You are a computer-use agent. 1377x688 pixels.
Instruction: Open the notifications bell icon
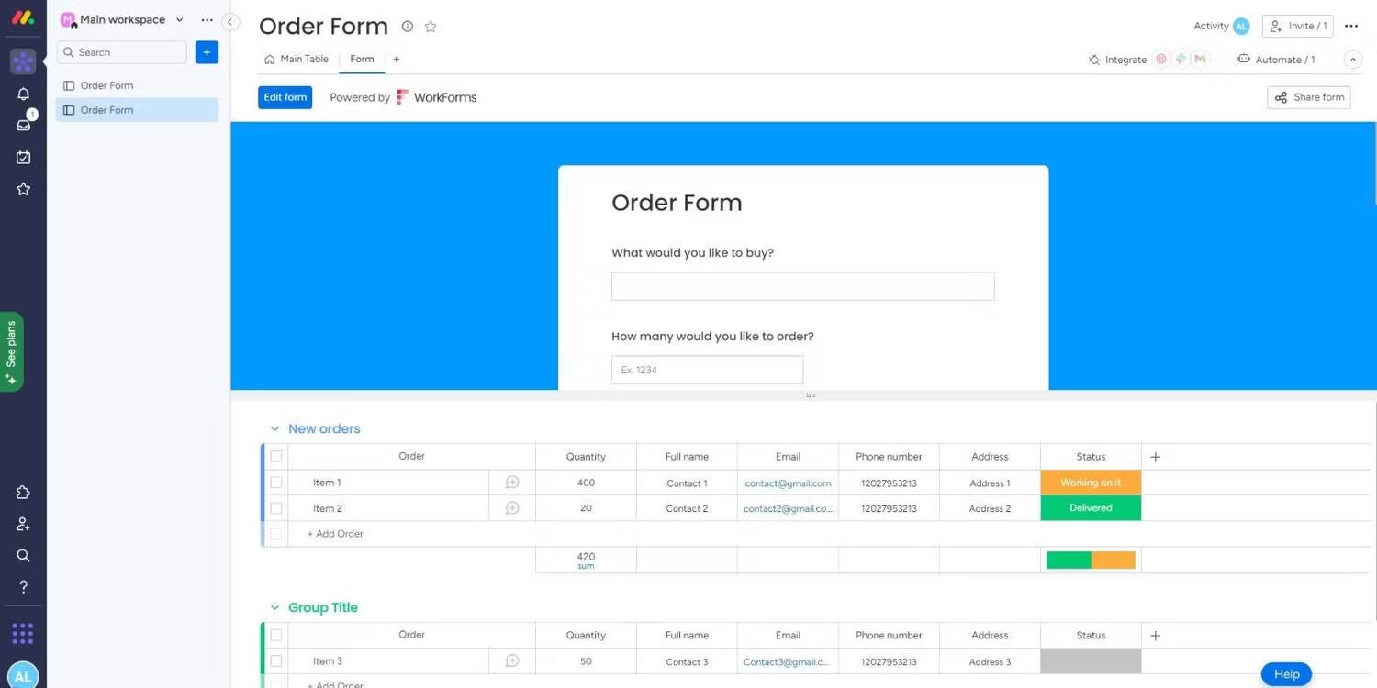click(x=23, y=94)
